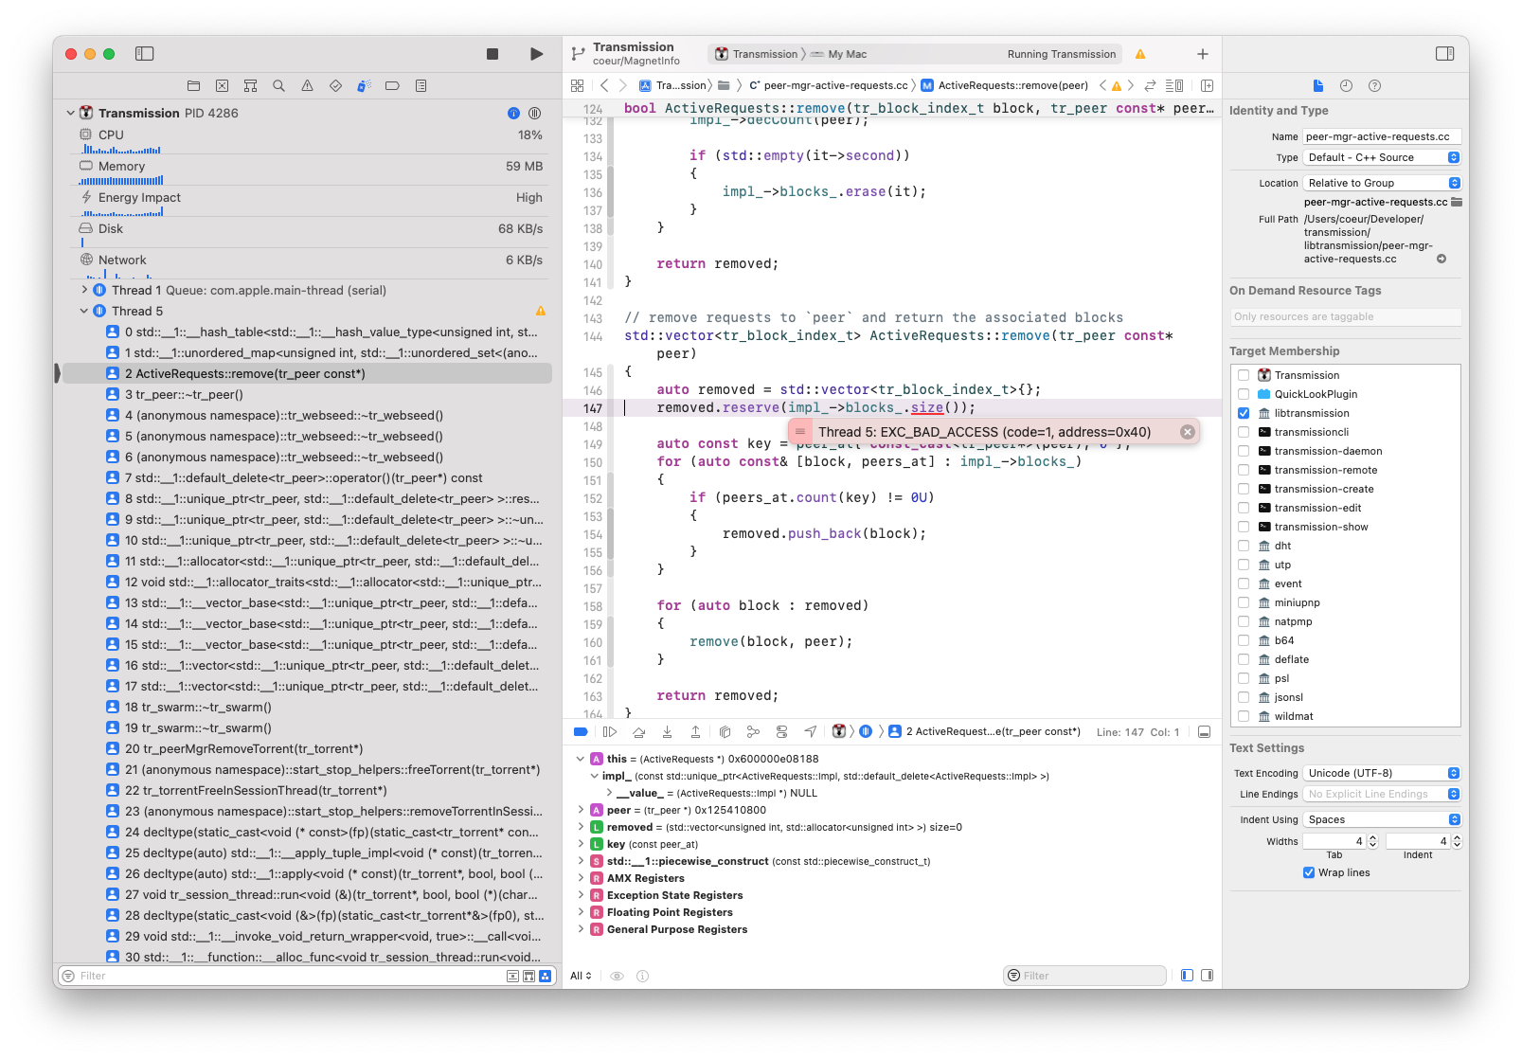Disable the Wrap lines option
This screenshot has height=1059, width=1522.
tap(1310, 872)
